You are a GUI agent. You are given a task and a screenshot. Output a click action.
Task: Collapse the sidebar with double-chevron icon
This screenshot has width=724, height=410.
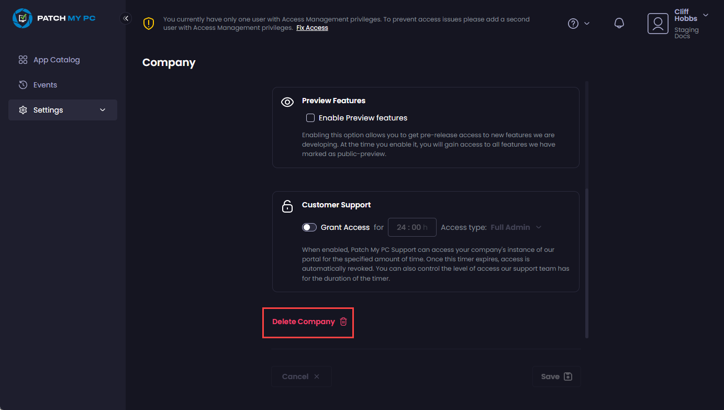126,18
